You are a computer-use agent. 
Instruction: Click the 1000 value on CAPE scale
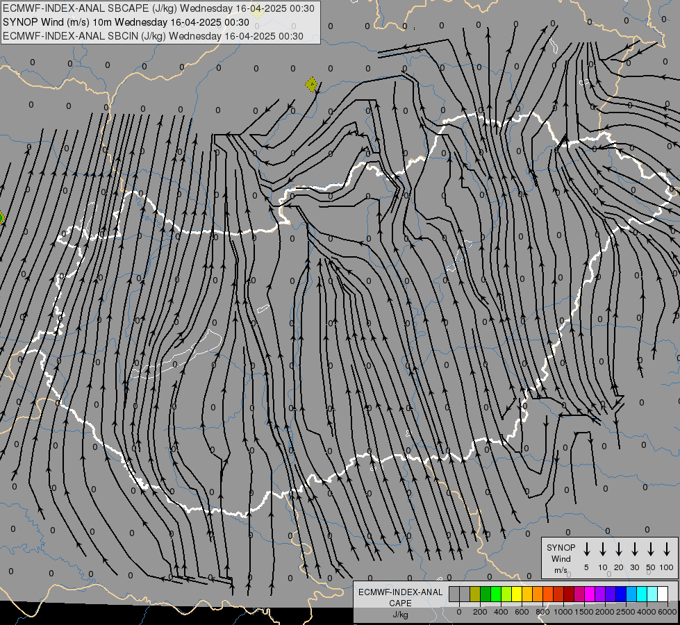click(563, 612)
